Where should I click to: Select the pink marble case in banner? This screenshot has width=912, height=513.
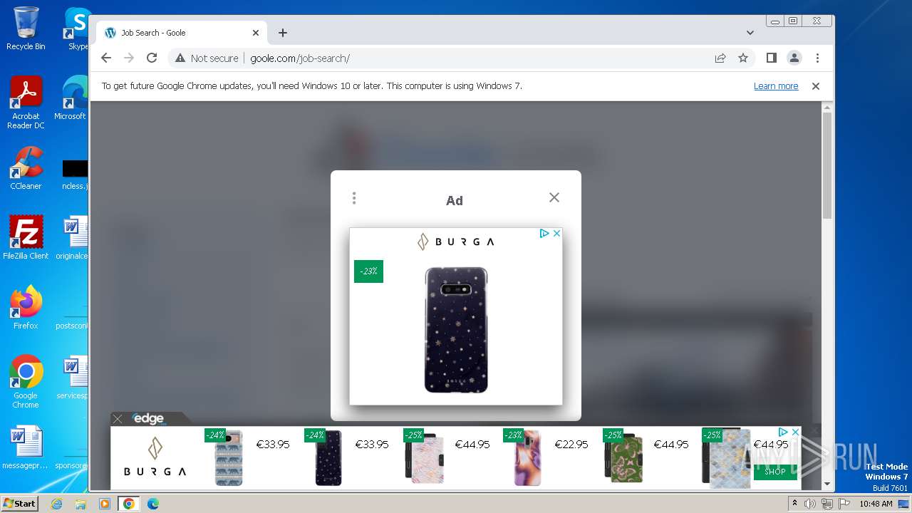point(425,460)
